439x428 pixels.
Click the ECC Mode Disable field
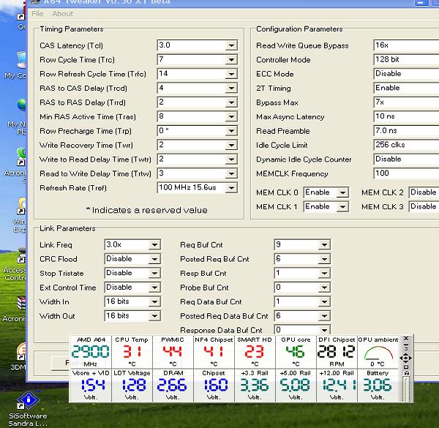pyautogui.click(x=406, y=74)
